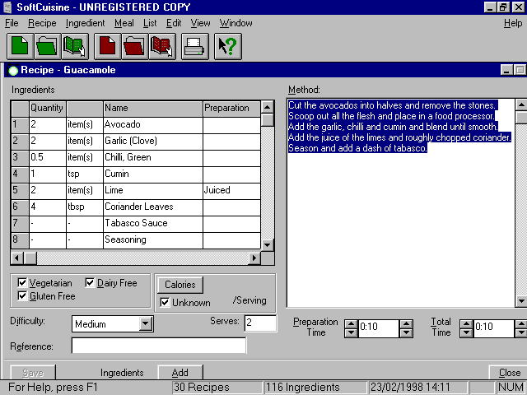Click the red open folder toolbar icon

point(134,45)
